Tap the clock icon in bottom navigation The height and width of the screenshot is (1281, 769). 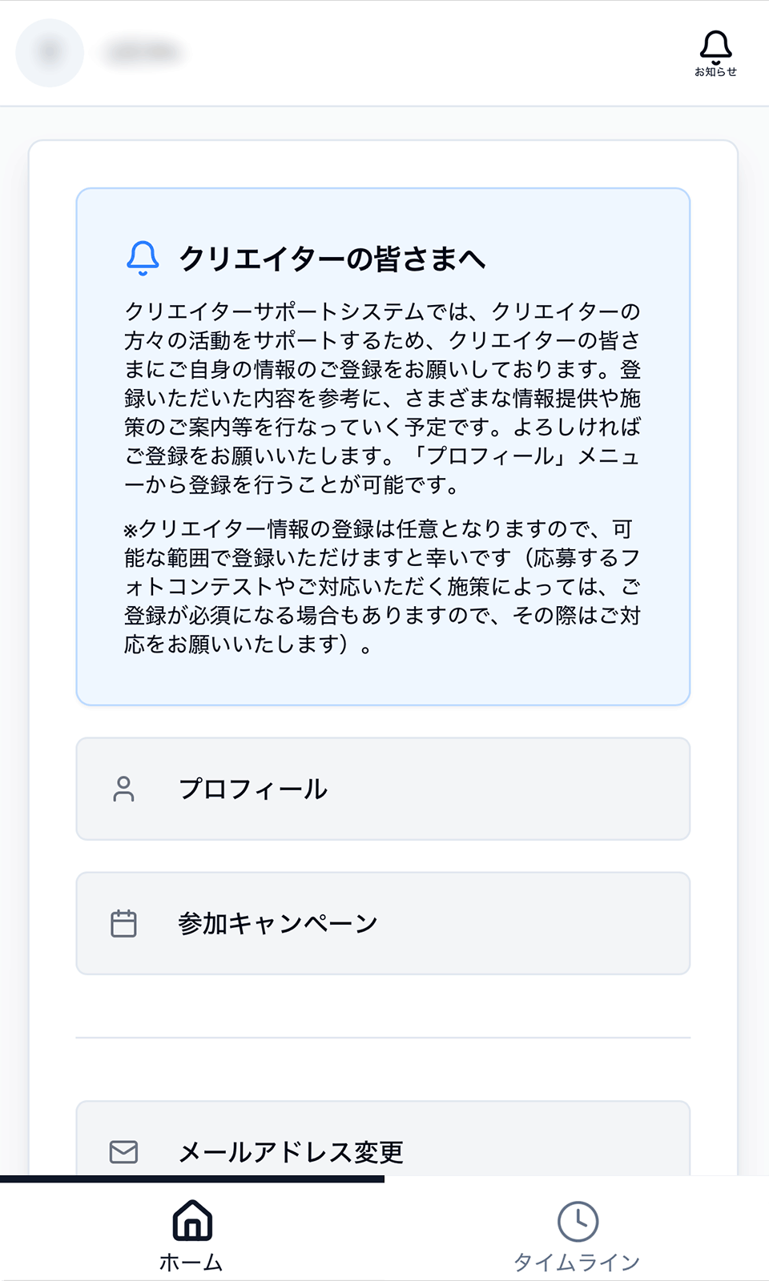(x=578, y=1222)
